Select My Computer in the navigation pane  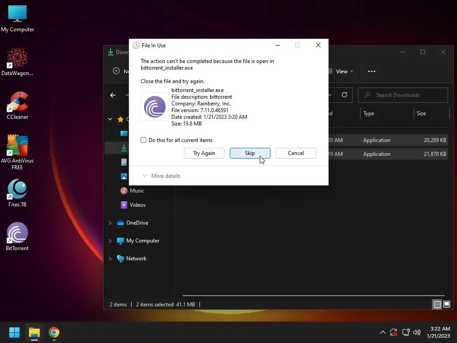coord(138,241)
